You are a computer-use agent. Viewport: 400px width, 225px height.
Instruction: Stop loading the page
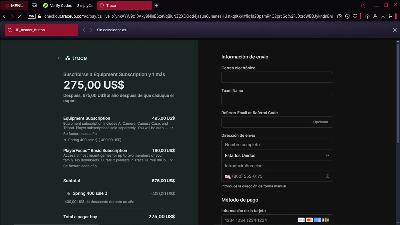[x=20, y=16]
